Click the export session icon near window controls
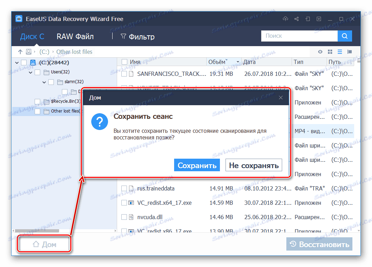 (x=307, y=19)
